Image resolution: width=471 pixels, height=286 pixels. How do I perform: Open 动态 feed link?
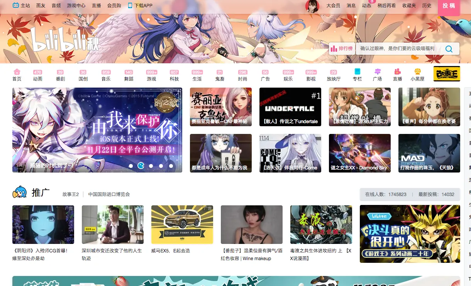tap(366, 5)
